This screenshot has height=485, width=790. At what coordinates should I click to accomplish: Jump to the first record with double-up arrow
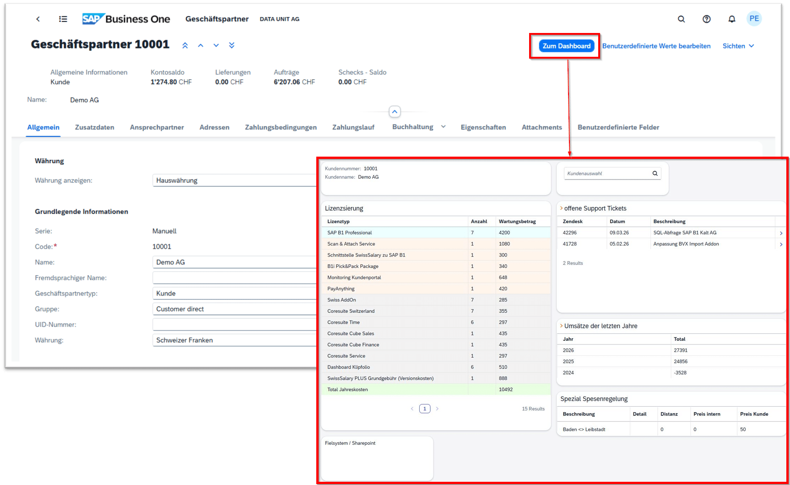pos(185,45)
